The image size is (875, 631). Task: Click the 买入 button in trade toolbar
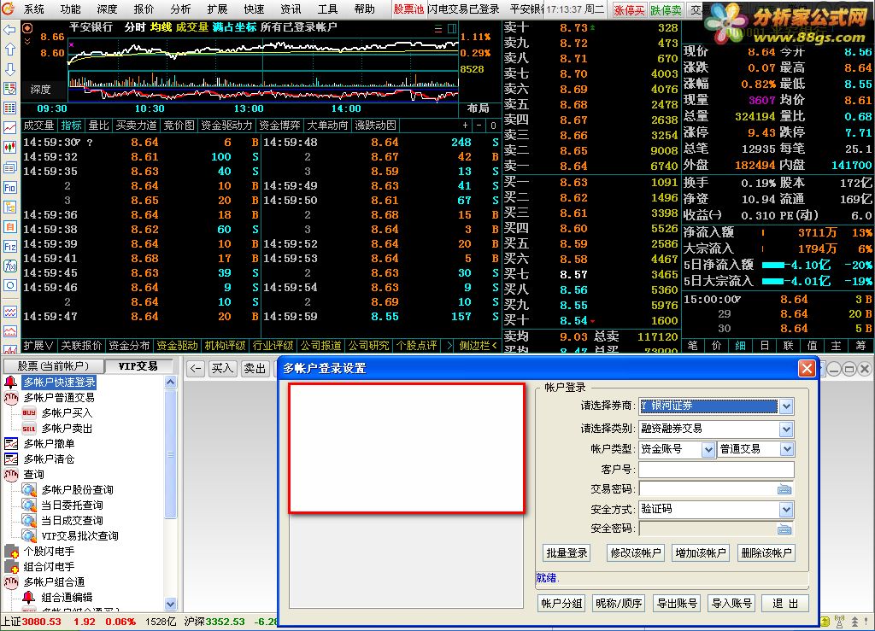[x=222, y=369]
